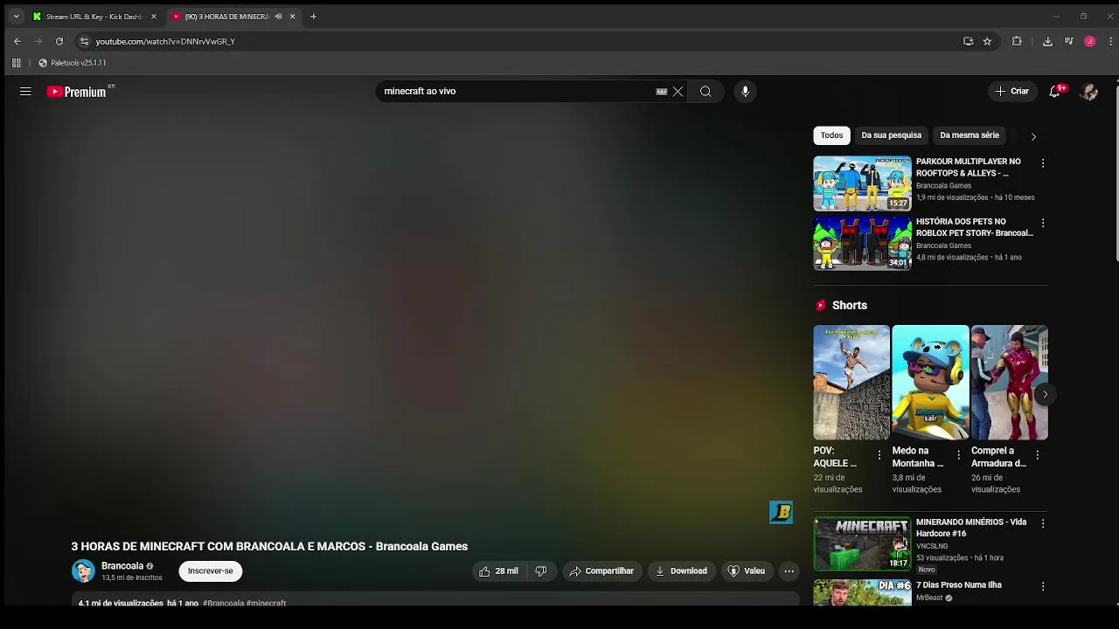Reload the current page
The height and width of the screenshot is (629, 1119).
pyautogui.click(x=59, y=41)
